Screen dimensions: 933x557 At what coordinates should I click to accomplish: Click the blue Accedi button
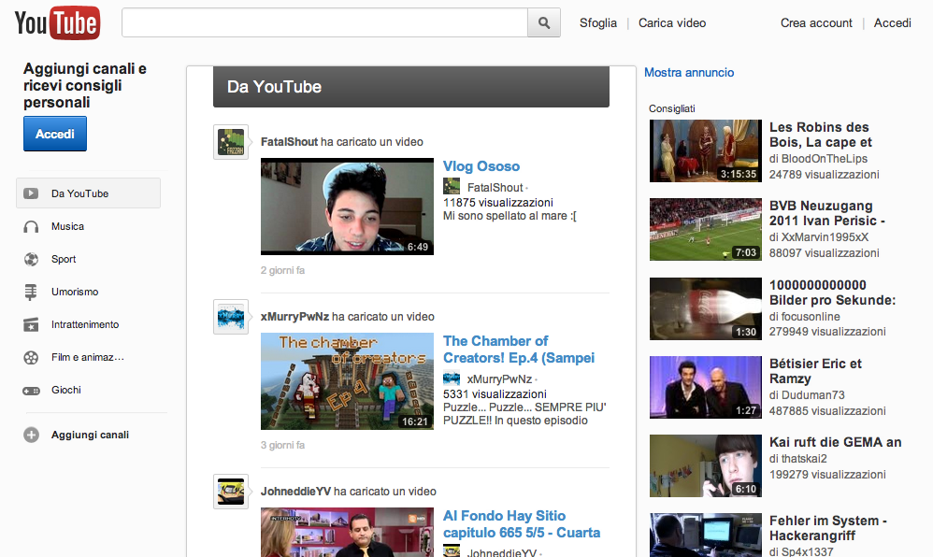coord(55,134)
